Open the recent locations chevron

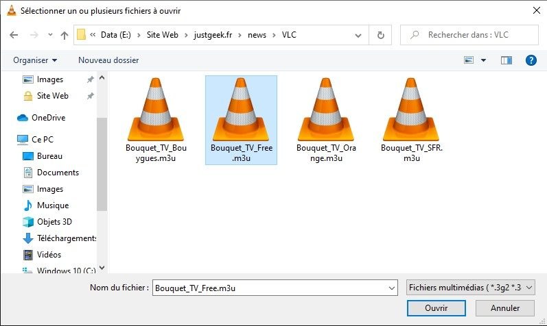coord(50,35)
